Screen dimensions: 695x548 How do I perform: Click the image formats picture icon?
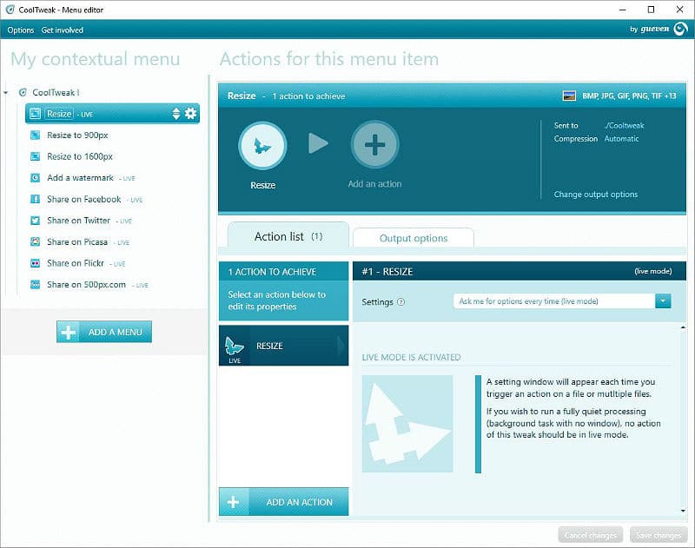pos(569,96)
